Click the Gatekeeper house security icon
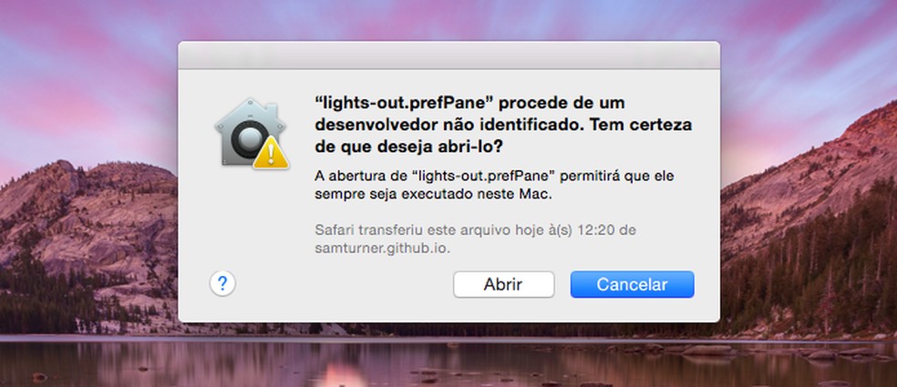Viewport: 897px width, 387px height. pos(251,133)
